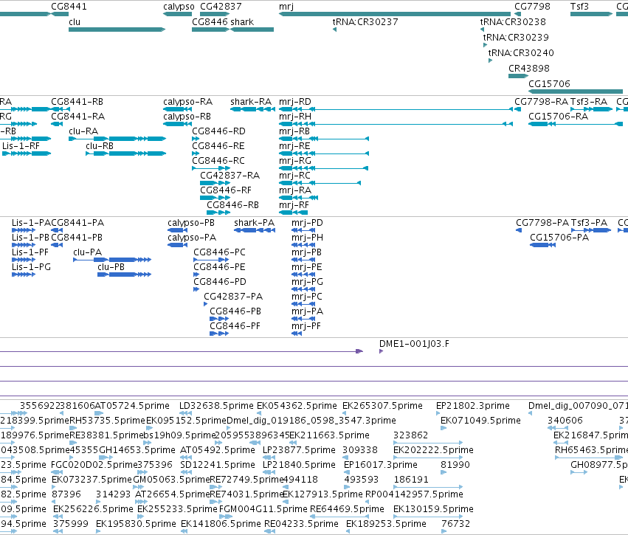This screenshot has width=628, height=535.
Task: Click the LD32638.5prime EST label
Action: coord(216,406)
